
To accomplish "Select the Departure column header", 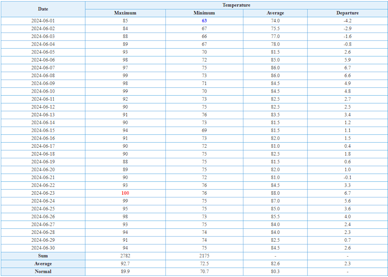I will click(x=347, y=13).
